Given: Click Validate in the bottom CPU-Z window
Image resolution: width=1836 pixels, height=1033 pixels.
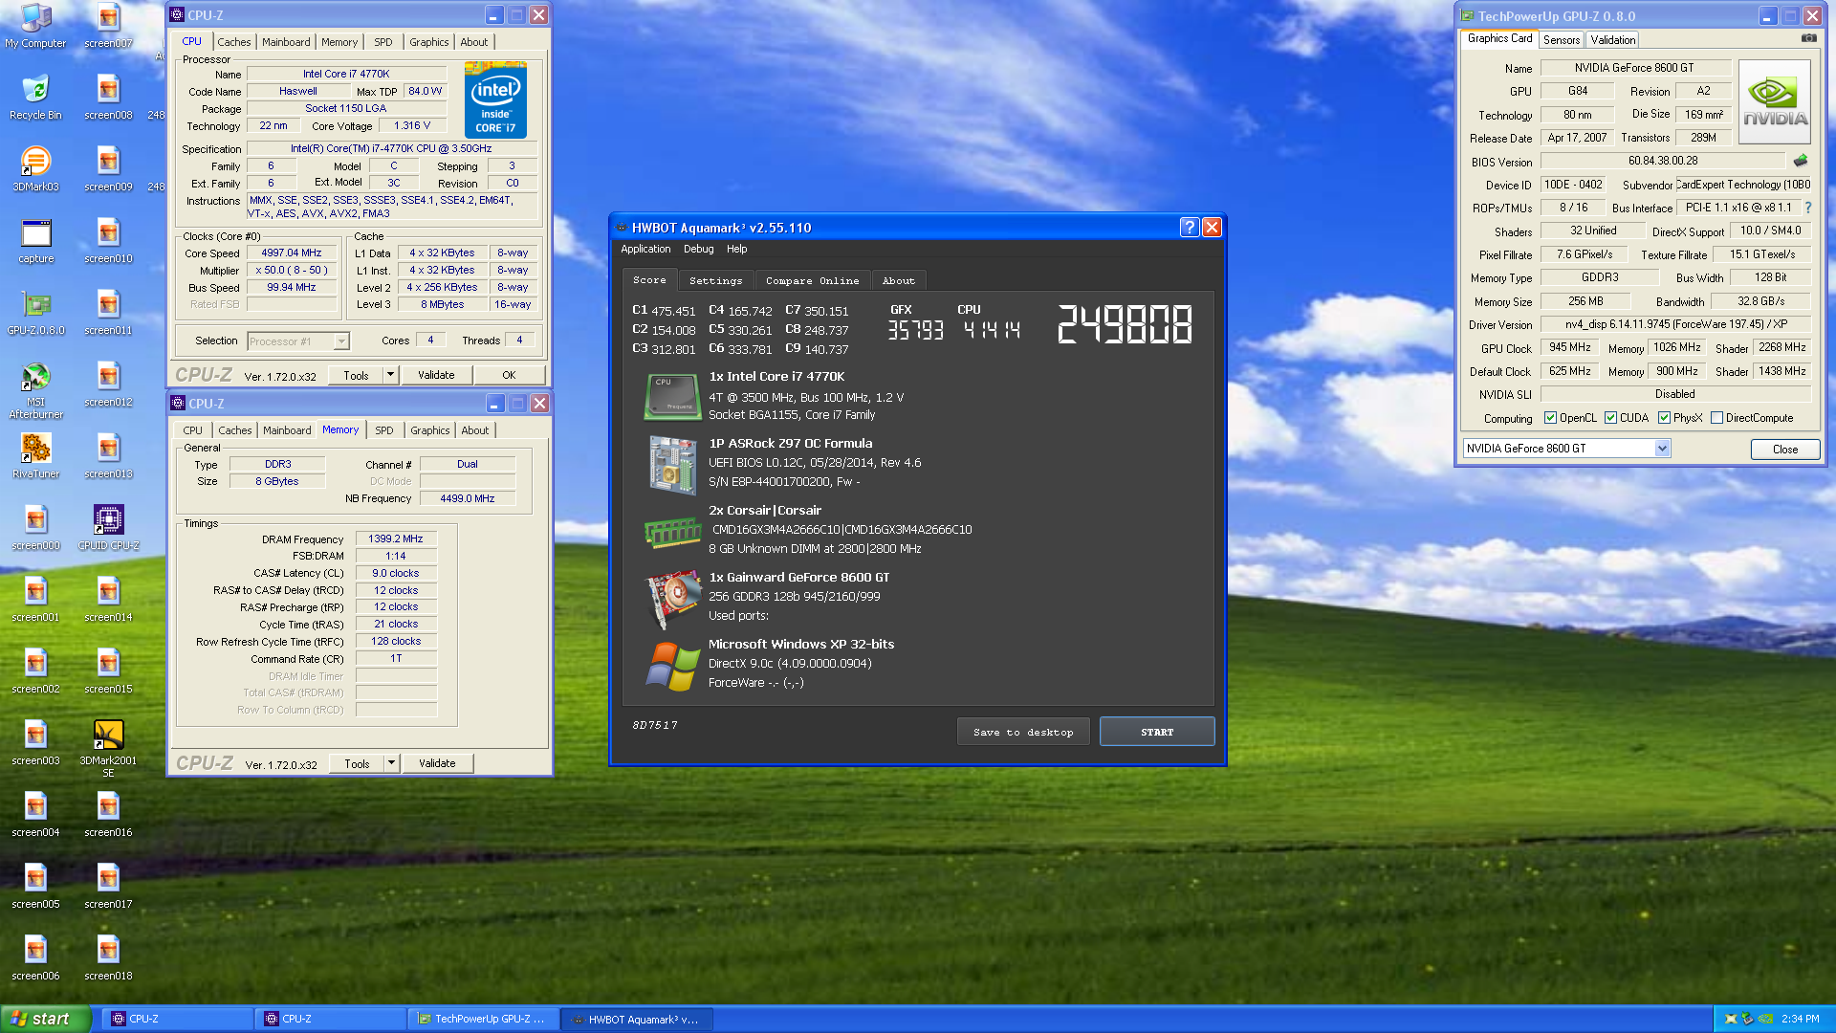Looking at the screenshot, I should [437, 763].
